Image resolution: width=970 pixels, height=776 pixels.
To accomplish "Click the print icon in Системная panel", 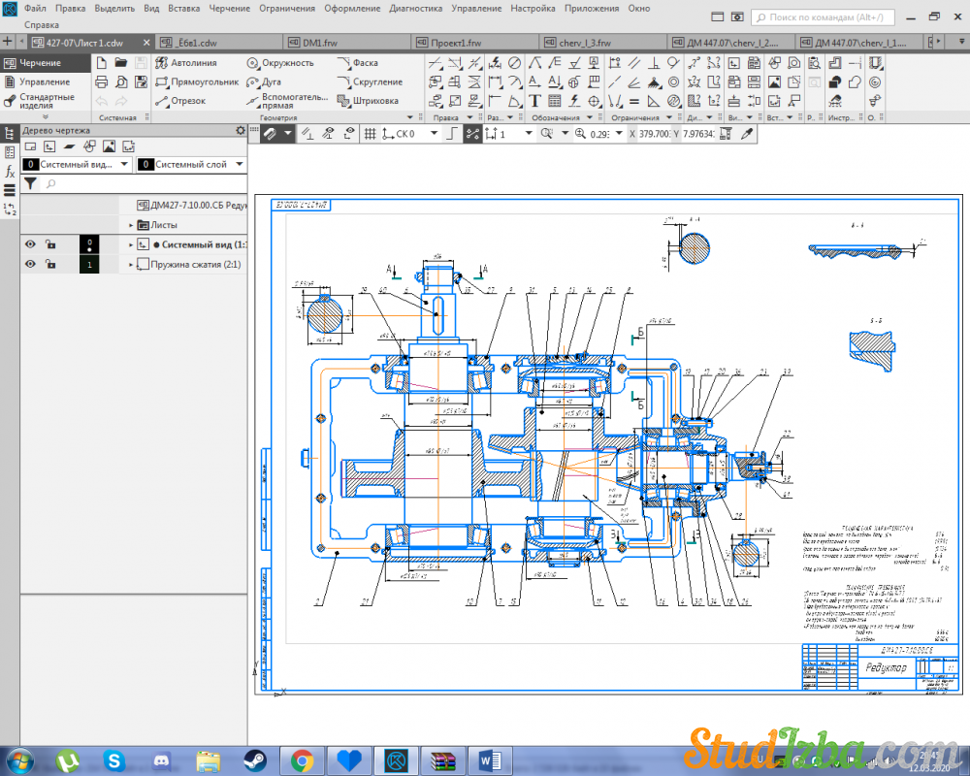I will (101, 82).
